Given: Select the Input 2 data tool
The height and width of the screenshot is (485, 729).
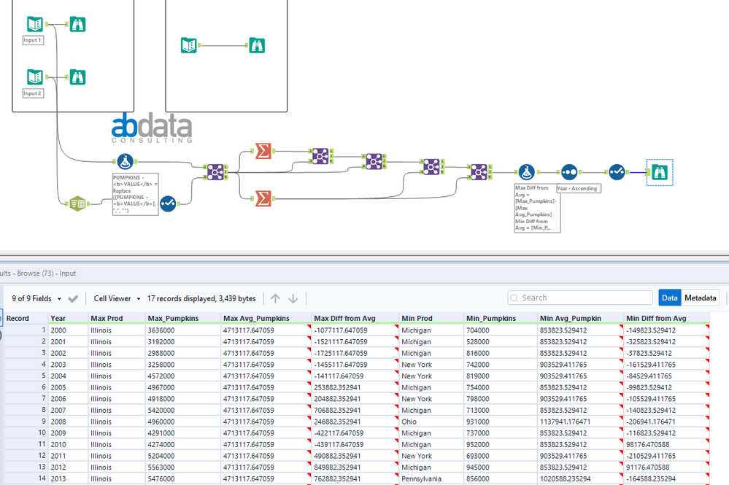Looking at the screenshot, I should [35, 77].
